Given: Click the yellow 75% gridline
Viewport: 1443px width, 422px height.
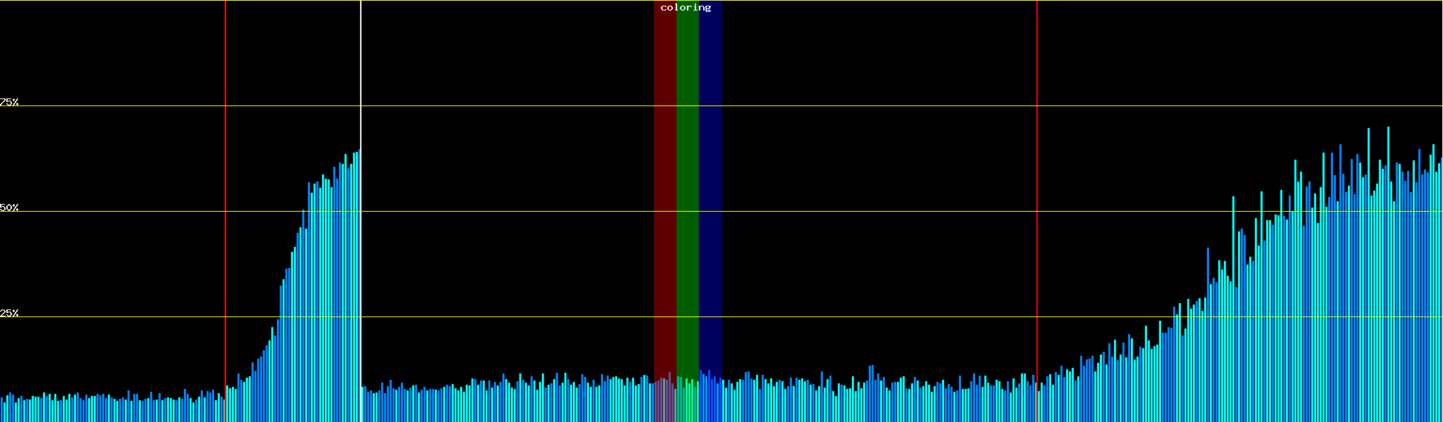Looking at the screenshot, I should (x=846, y=106).
